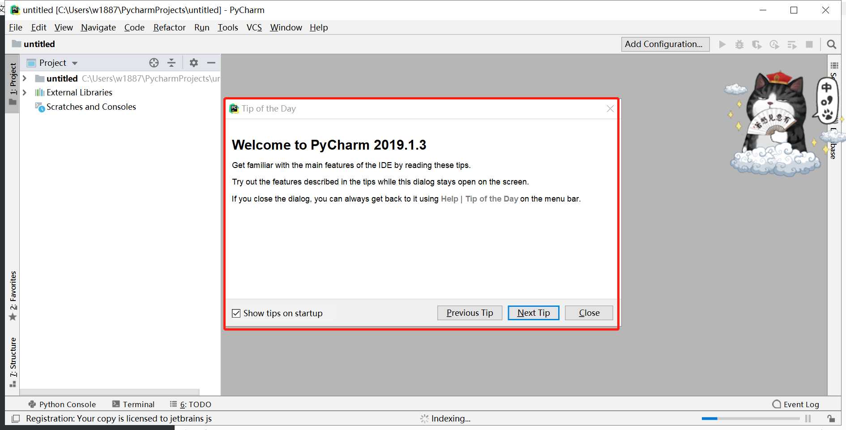The image size is (846, 430).
Task: Click the SciView grid icon on right strip
Action: [x=834, y=65]
